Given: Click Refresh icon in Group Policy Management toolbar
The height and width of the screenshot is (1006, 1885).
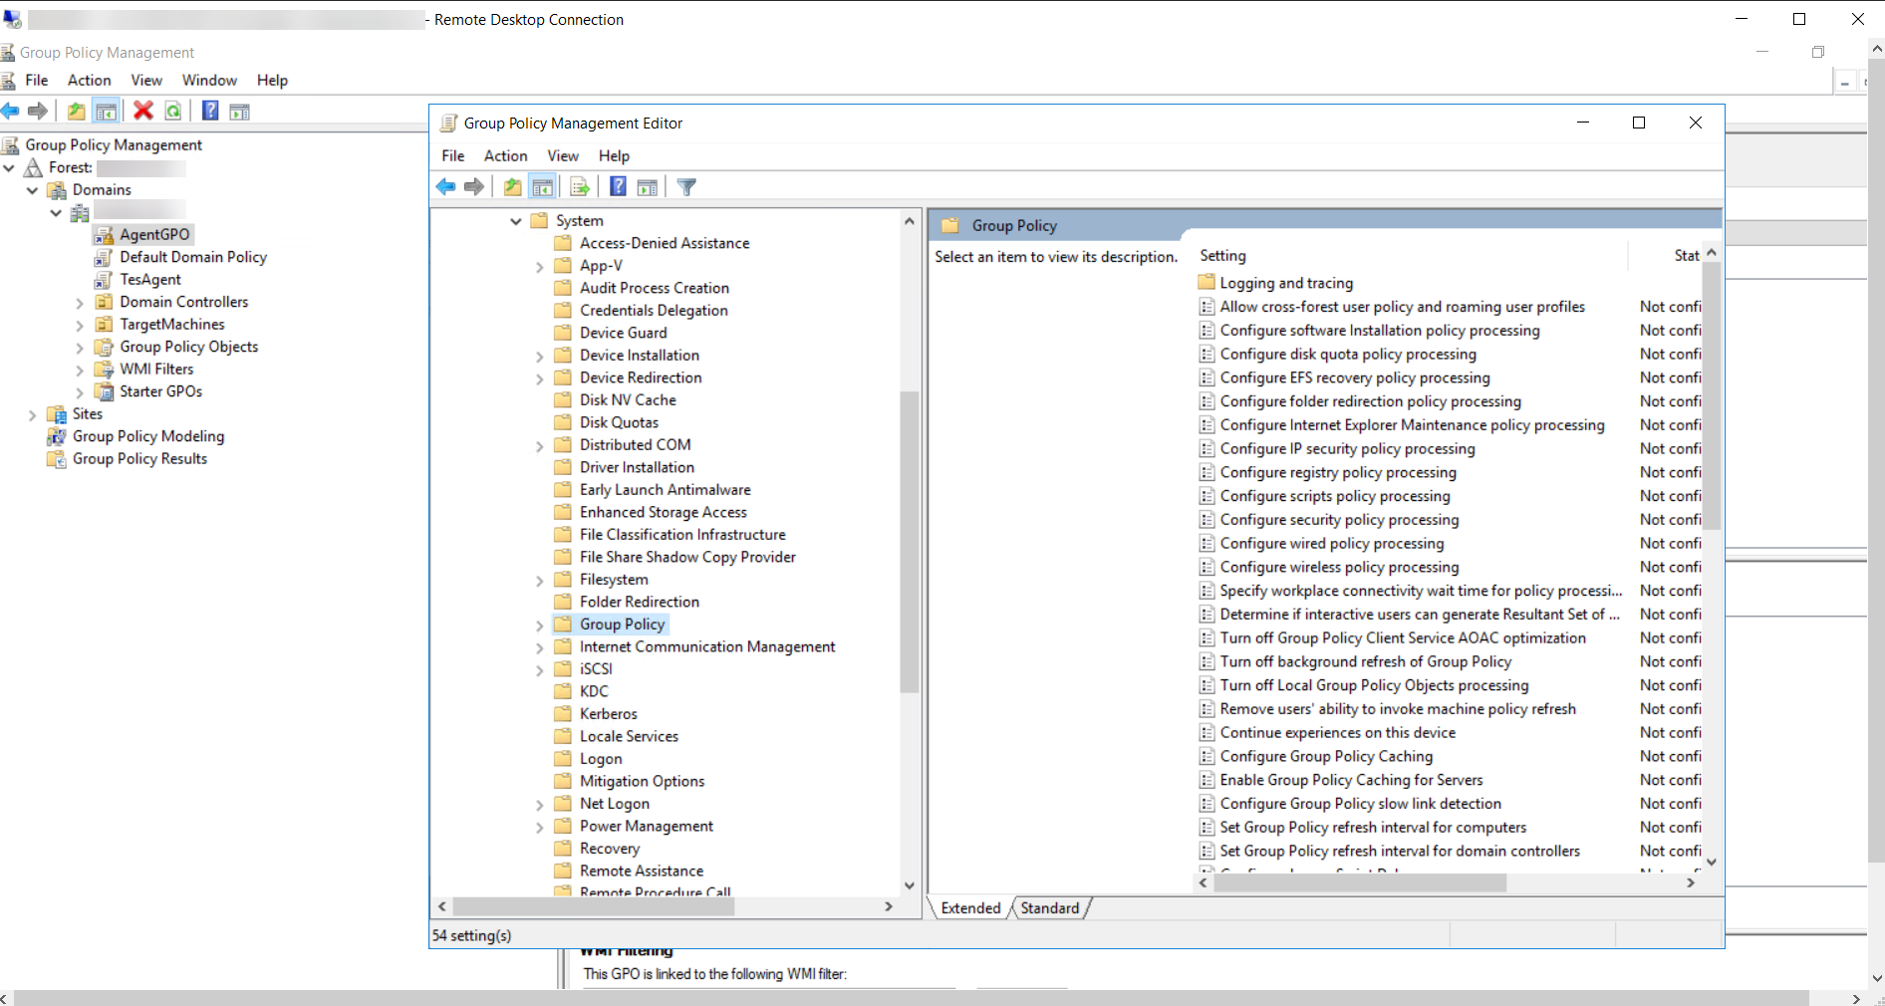Looking at the screenshot, I should click(x=173, y=111).
